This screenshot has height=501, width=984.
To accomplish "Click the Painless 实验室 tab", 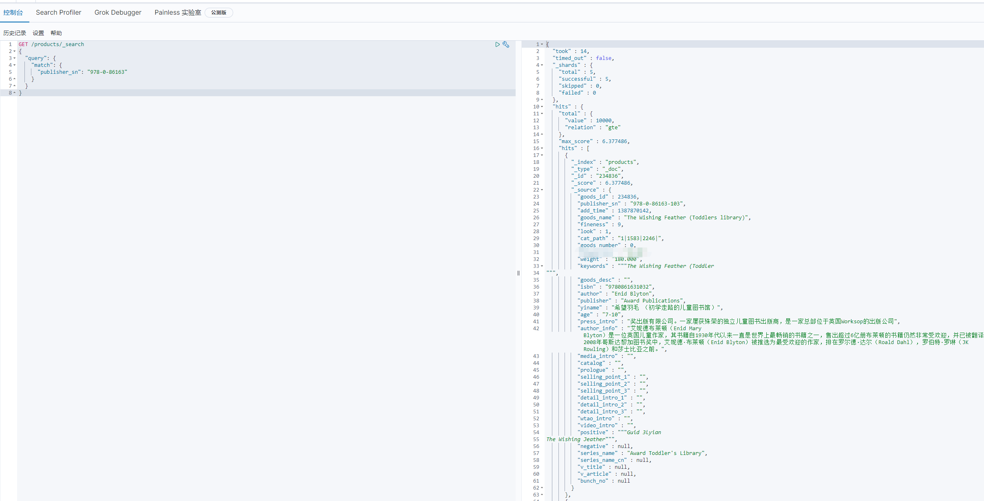I will 178,12.
